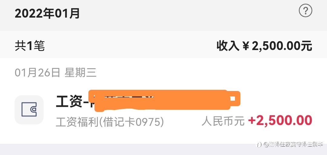The image size is (327, 155).
Task: Click the 共1笔 transaction count label
Action: [x=30, y=46]
